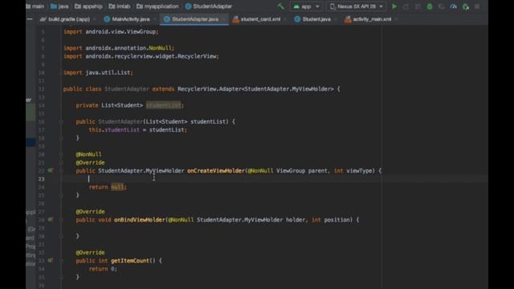Click the greyed Stop button icon

pyautogui.click(x=477, y=6)
